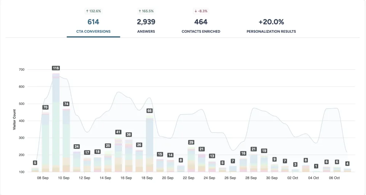The image size is (366, 195).
Task: Click the 12 Sep axis label
Action: click(85, 178)
